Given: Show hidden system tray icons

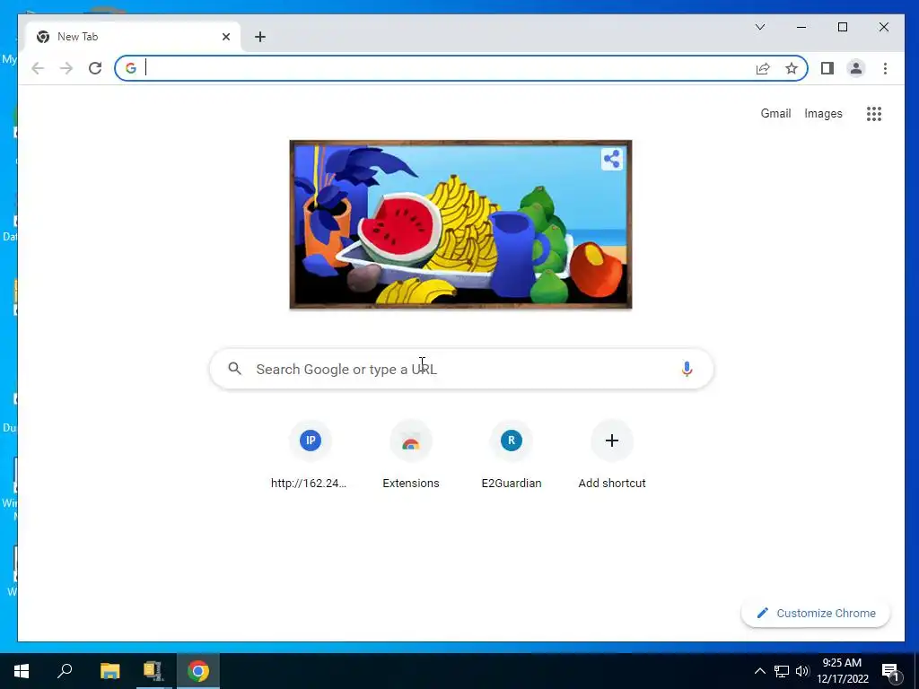Looking at the screenshot, I should tap(759, 671).
